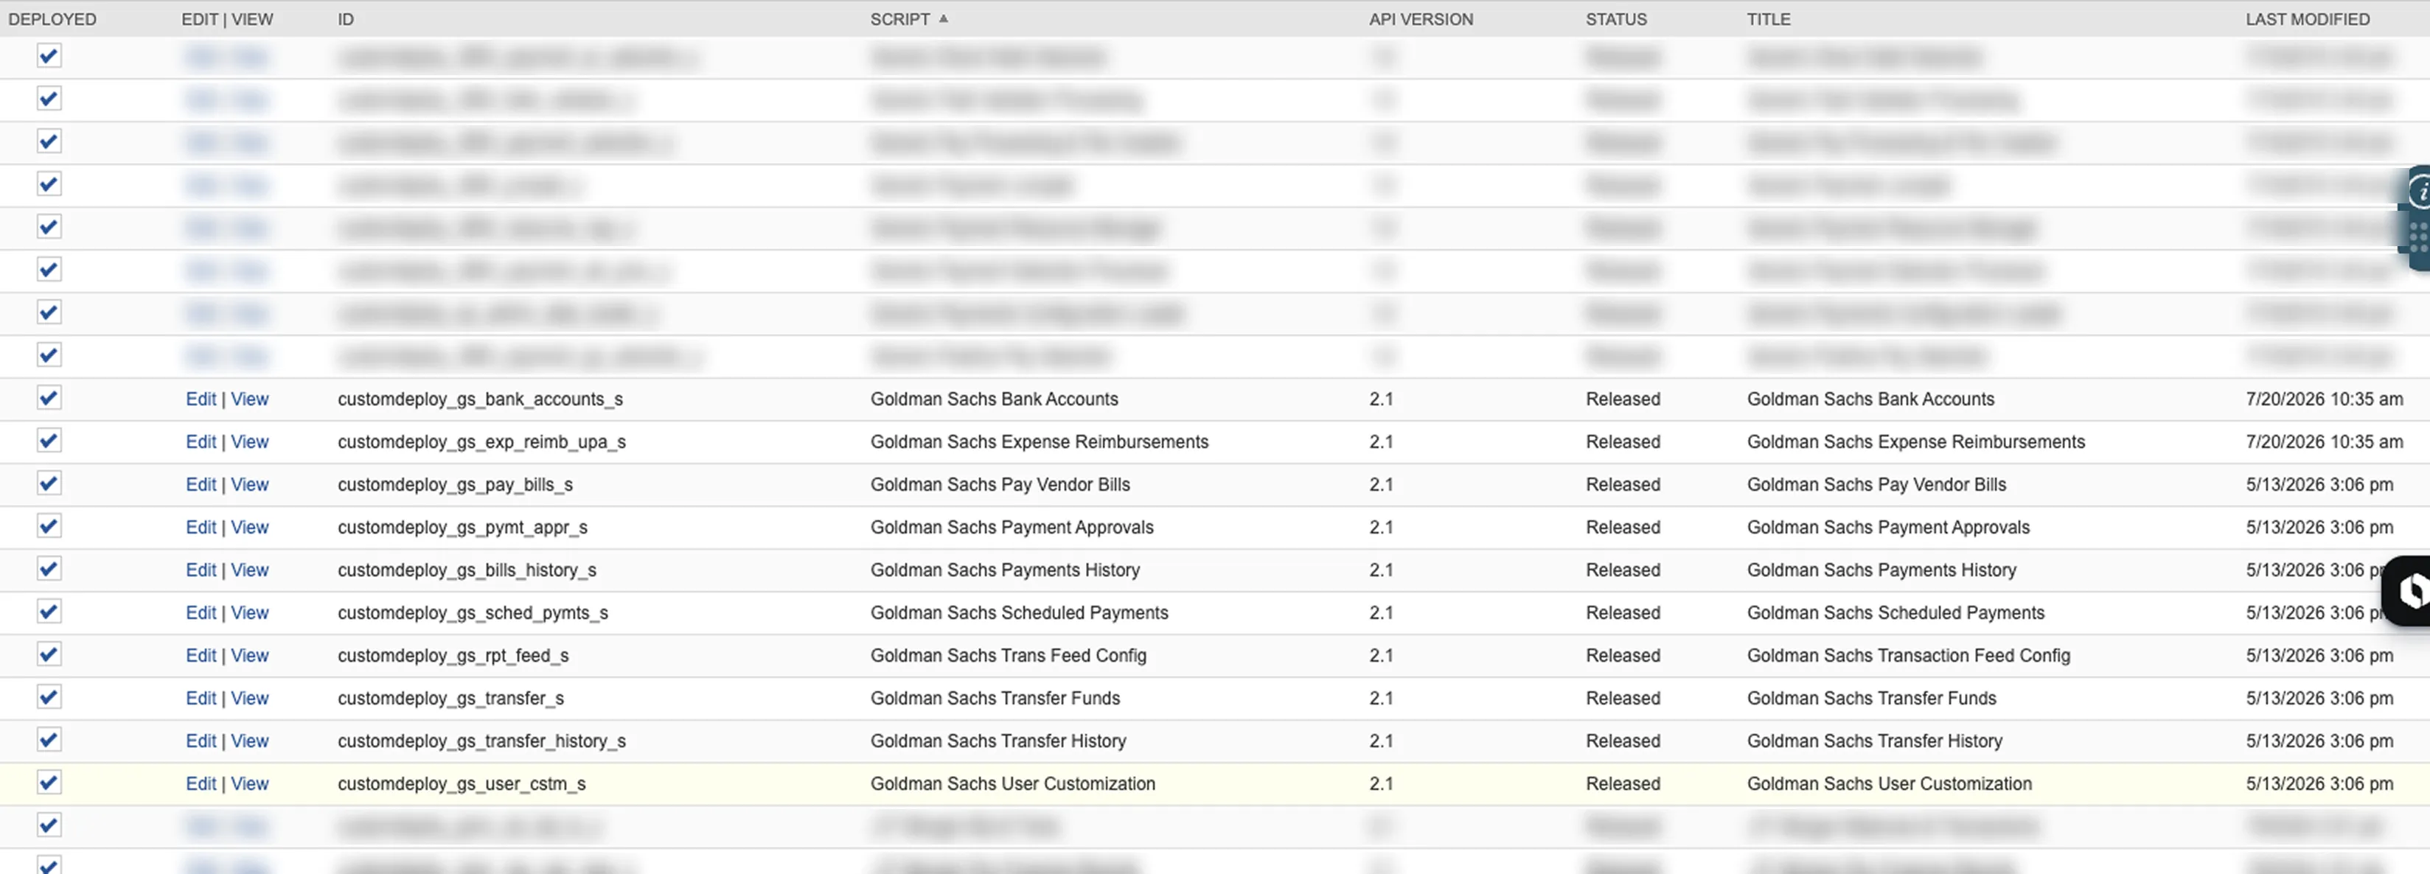Edit the customdeploy_gs_transfer_s deployment
Image resolution: width=2430 pixels, height=874 pixels.
(201, 698)
